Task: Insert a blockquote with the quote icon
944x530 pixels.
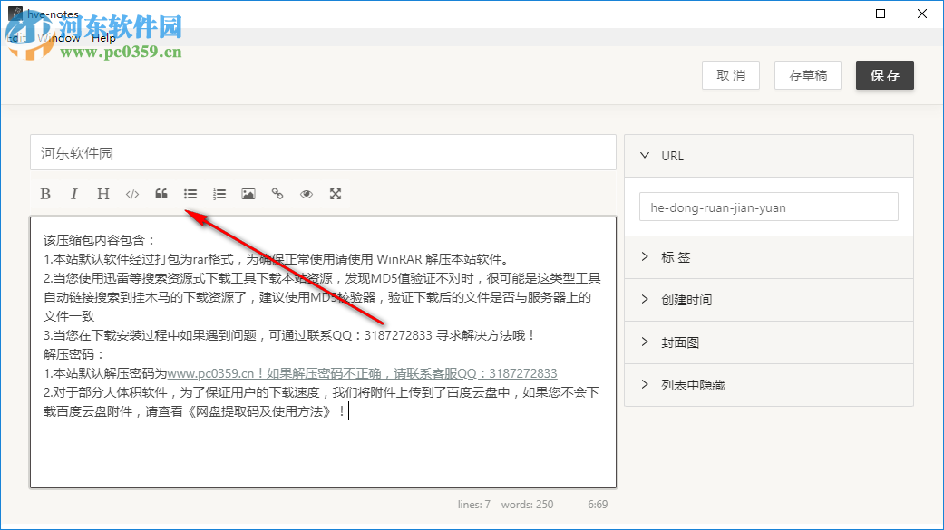Action: [161, 194]
